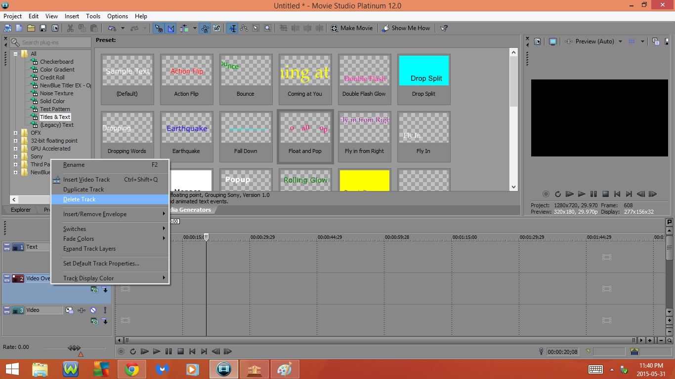
Task: Click the Cut scissors icon
Action: [70, 28]
